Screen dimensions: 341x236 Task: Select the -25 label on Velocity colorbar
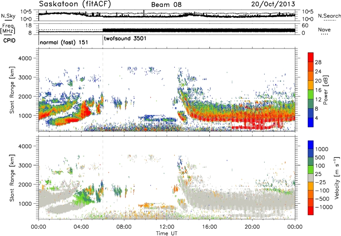[320, 182]
